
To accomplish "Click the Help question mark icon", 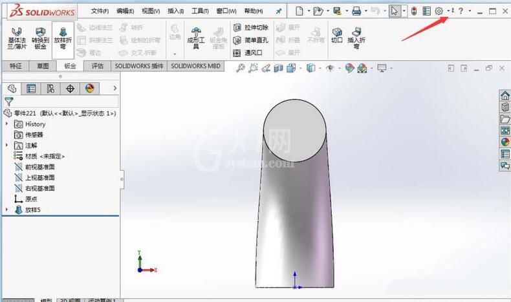I will [461, 11].
